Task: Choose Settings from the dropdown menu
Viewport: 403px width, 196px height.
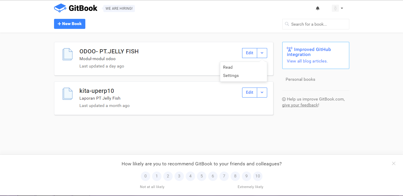Action: 231,75
